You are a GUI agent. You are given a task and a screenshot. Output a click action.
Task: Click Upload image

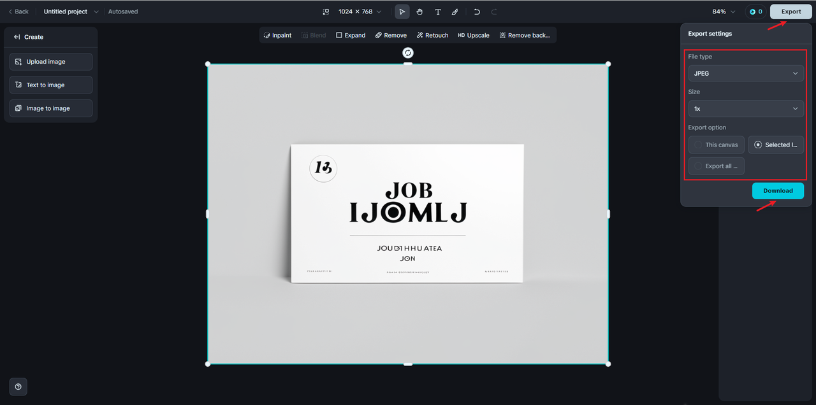51,62
